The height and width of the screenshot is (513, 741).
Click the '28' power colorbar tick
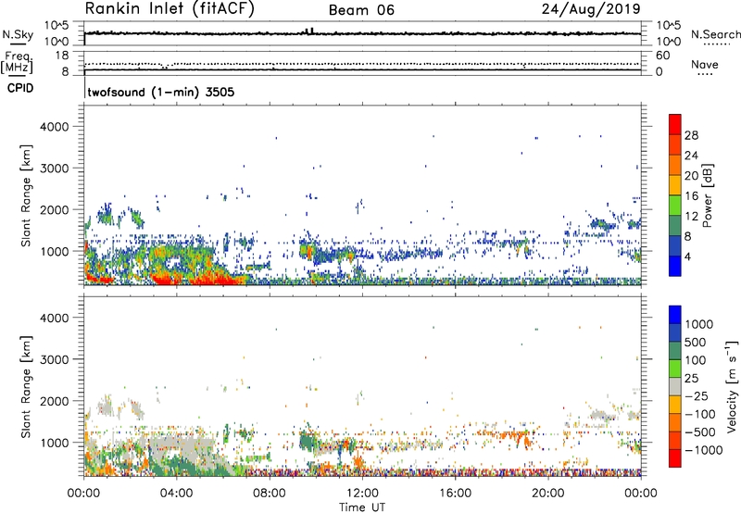(691, 135)
